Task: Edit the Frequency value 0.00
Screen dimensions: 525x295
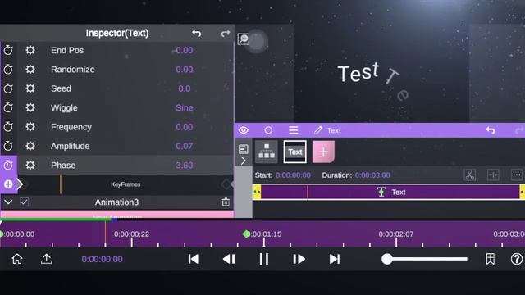Action: [184, 127]
